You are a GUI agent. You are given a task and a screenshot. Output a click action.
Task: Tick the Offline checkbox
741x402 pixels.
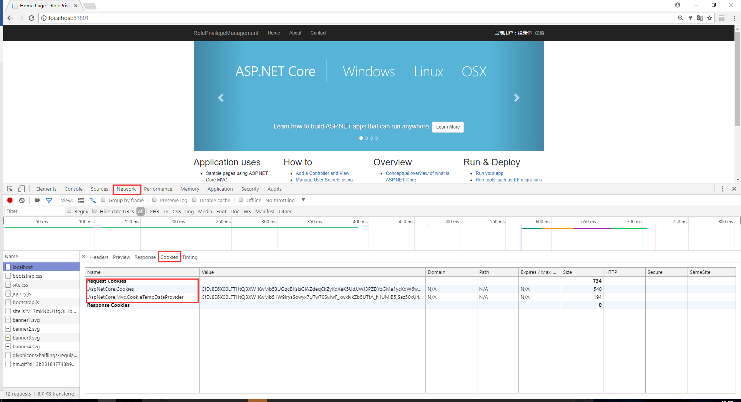click(241, 200)
